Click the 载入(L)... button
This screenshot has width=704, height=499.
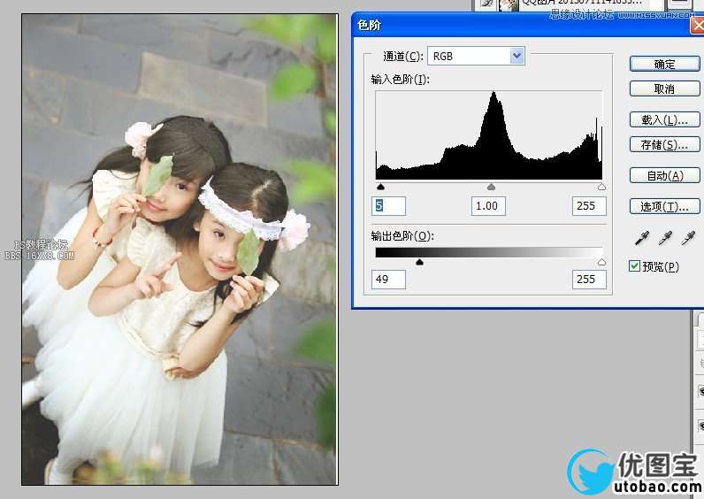[x=664, y=120]
